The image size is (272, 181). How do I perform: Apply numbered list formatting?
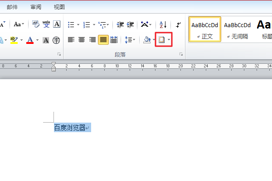tap(87, 24)
